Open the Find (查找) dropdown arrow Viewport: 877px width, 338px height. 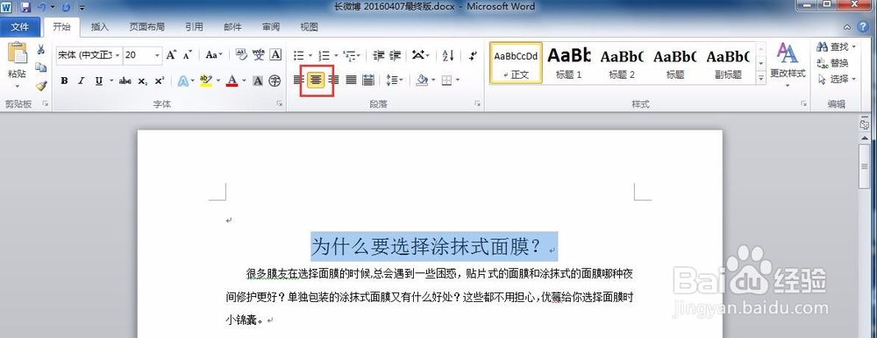(x=853, y=47)
